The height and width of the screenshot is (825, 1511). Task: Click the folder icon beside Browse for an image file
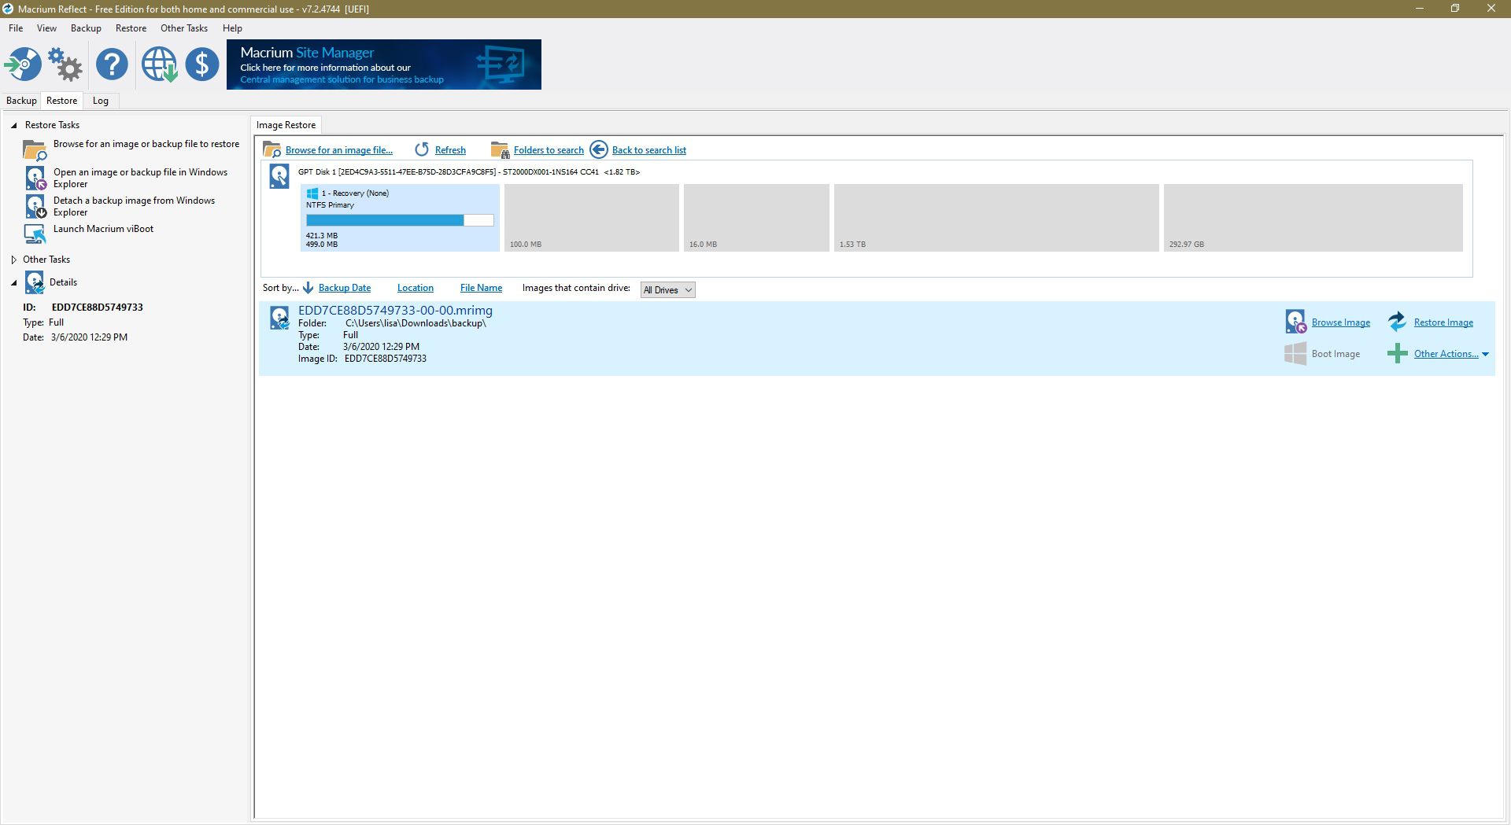tap(272, 149)
